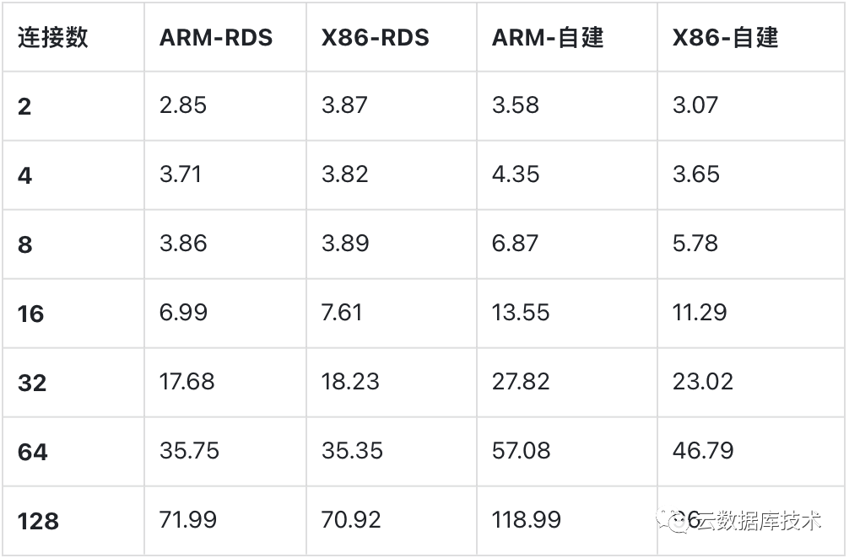Select the cell showing 2.85
The image size is (849, 558).
click(x=183, y=105)
